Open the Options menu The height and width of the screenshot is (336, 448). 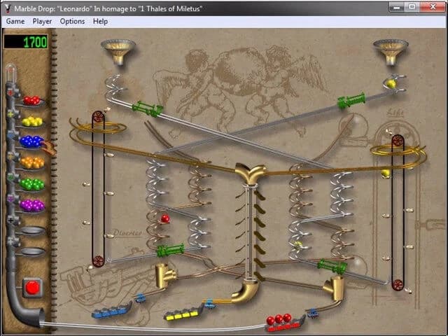[x=72, y=21]
